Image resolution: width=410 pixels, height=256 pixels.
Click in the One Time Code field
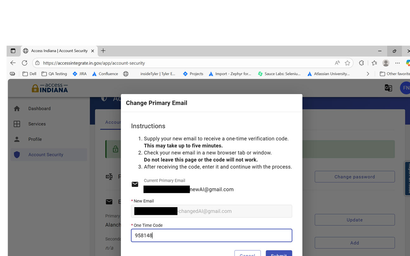(x=211, y=235)
